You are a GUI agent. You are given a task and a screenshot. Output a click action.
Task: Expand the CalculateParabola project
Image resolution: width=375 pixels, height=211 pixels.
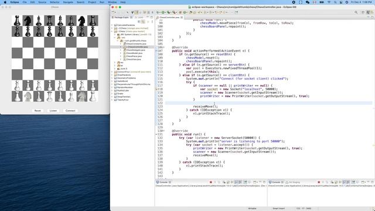click(112, 25)
